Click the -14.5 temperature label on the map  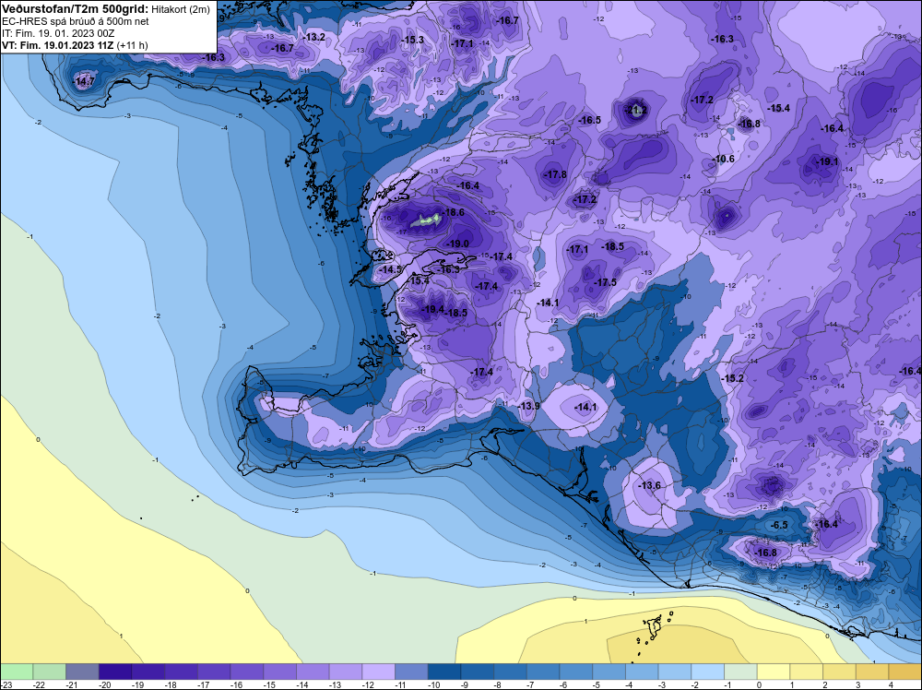(390, 269)
